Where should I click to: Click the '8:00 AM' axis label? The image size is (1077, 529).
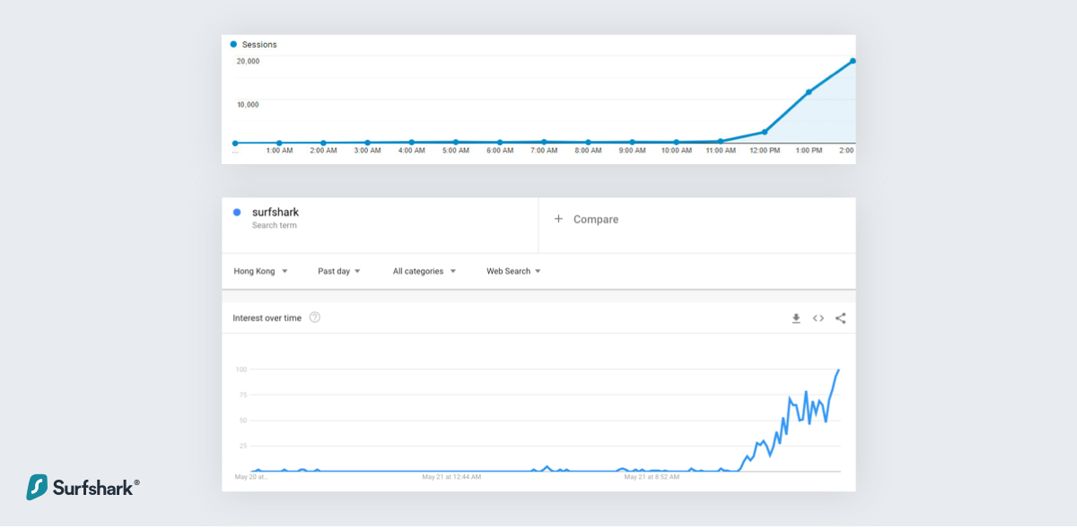tap(588, 151)
